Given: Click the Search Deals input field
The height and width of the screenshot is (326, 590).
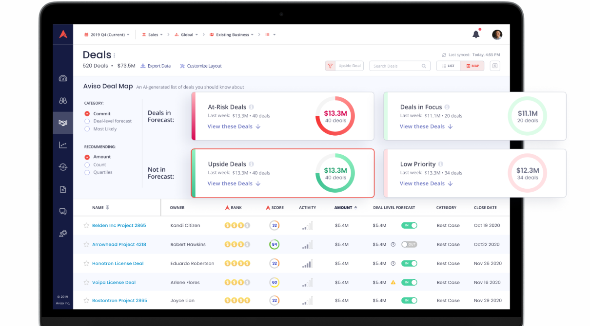Looking at the screenshot, I should (400, 66).
